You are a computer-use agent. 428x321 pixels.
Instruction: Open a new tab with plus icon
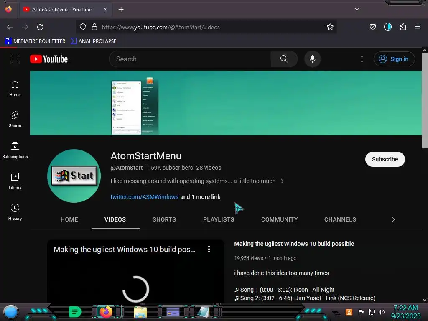coord(121,10)
